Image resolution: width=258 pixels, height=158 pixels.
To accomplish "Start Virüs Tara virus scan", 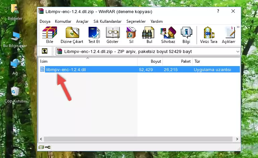I will [x=209, y=35].
